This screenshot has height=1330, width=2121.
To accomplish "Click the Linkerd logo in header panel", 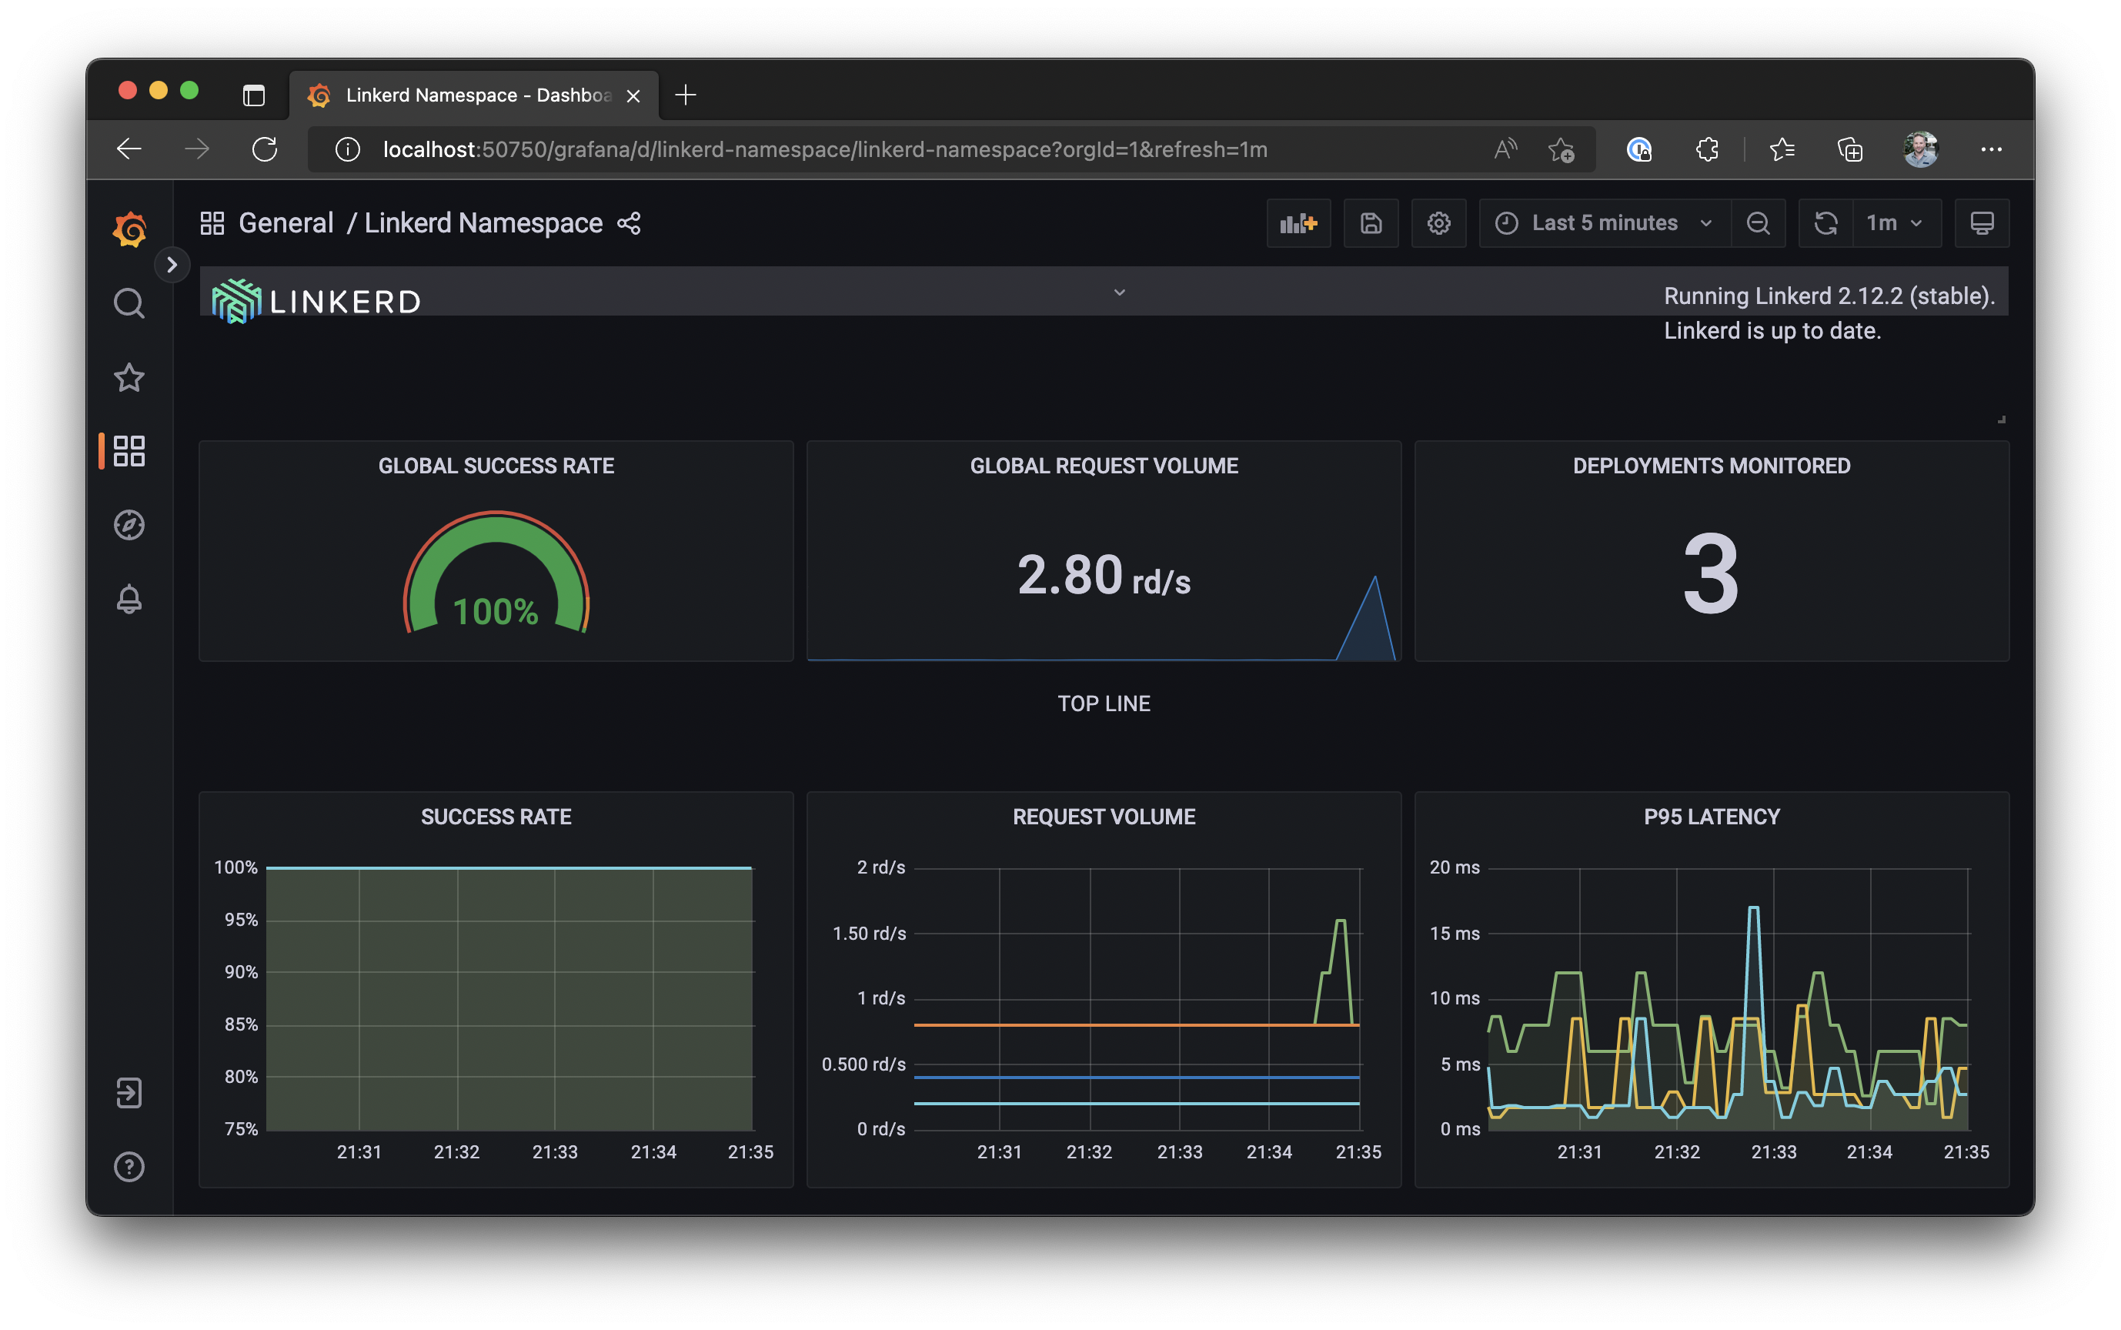I will [x=316, y=301].
